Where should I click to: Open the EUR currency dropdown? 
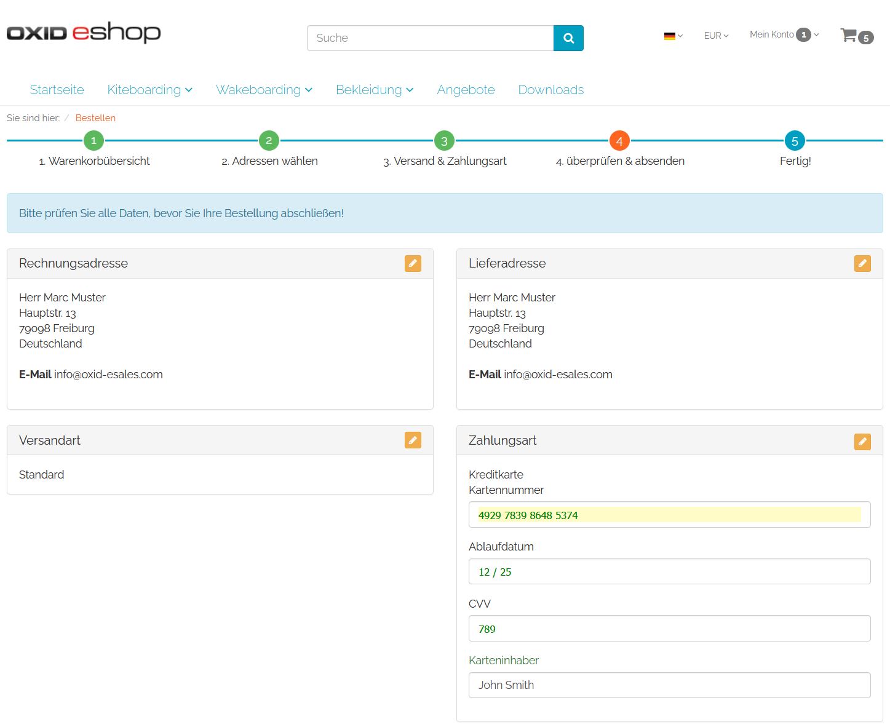click(716, 36)
